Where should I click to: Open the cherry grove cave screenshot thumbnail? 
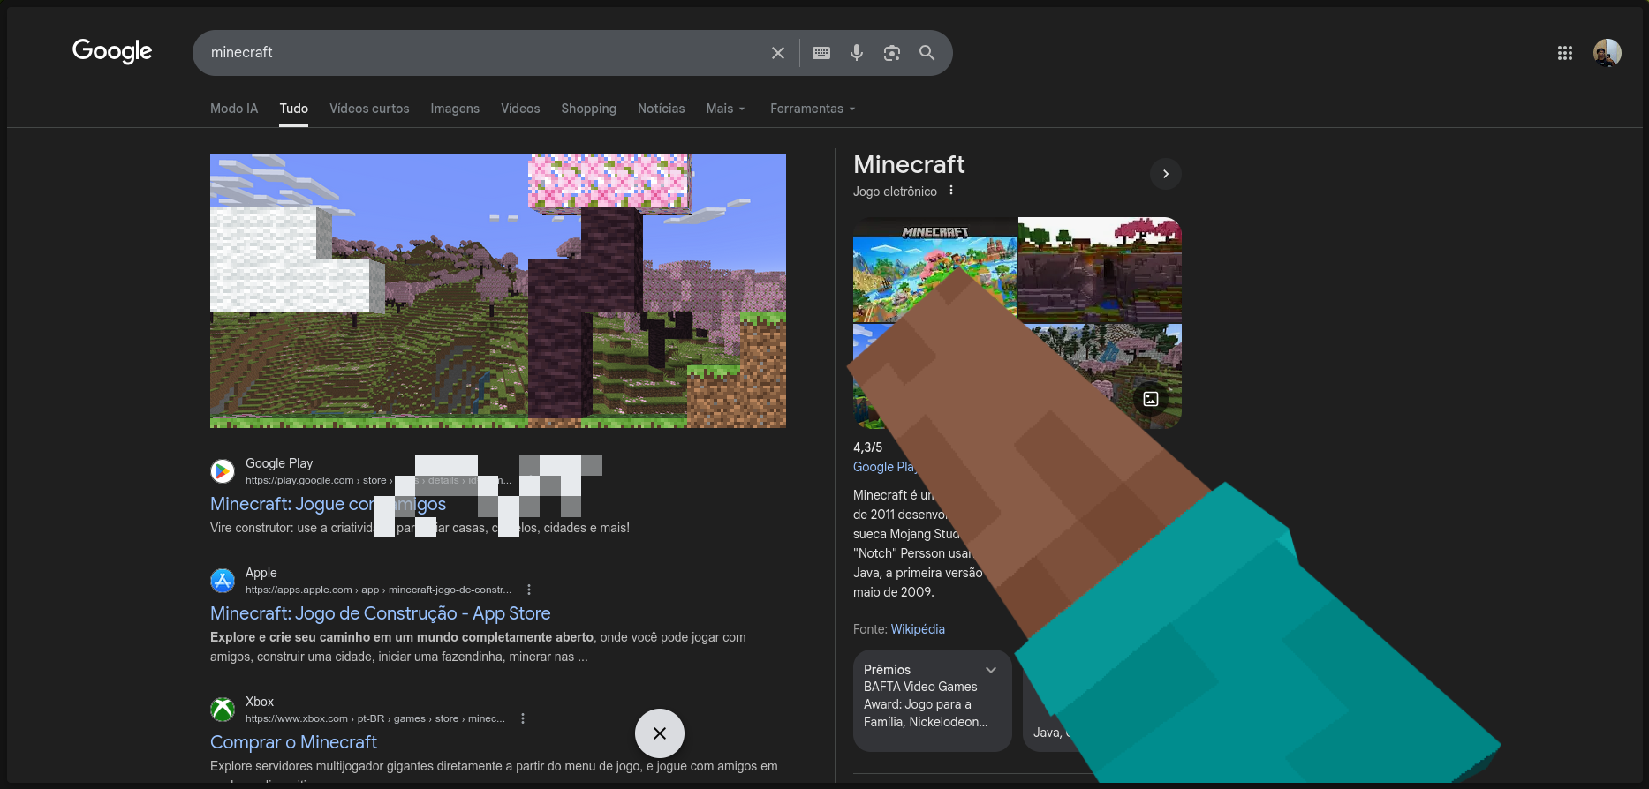point(1100,269)
